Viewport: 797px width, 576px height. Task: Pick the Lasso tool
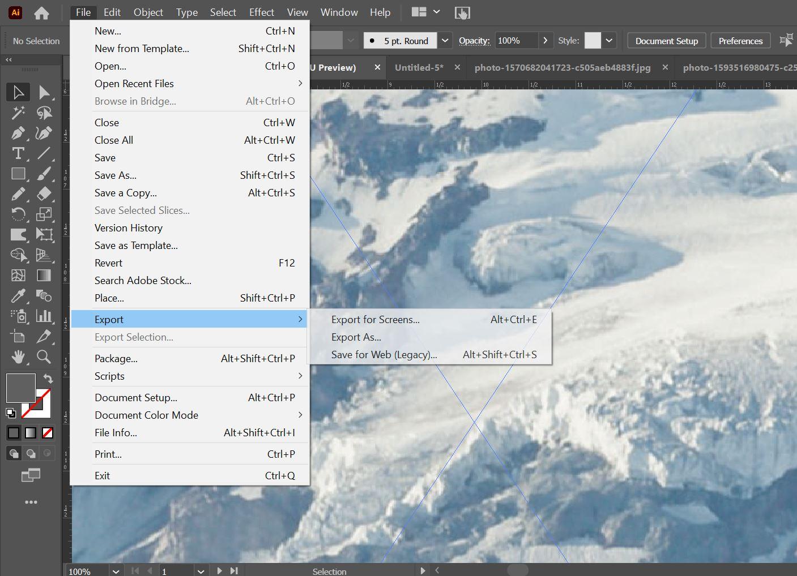[x=44, y=113]
